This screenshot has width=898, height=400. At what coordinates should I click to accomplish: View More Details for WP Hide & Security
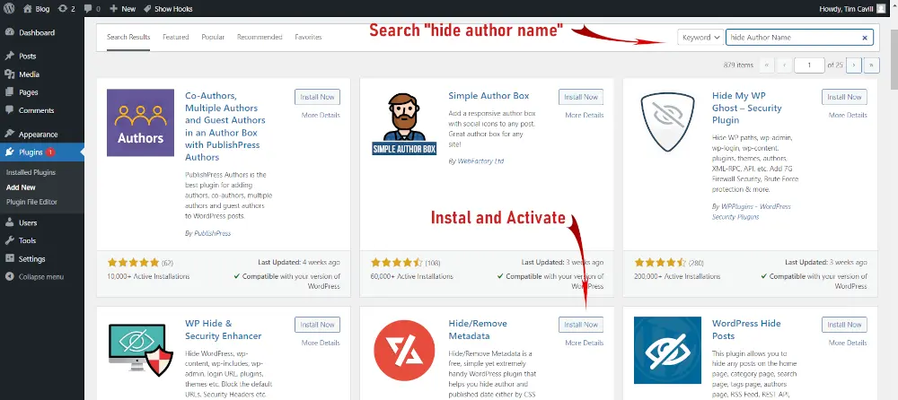coord(321,343)
